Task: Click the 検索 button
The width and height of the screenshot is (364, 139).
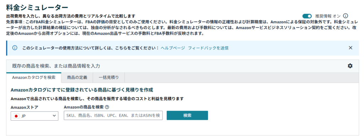Action: click(187, 115)
